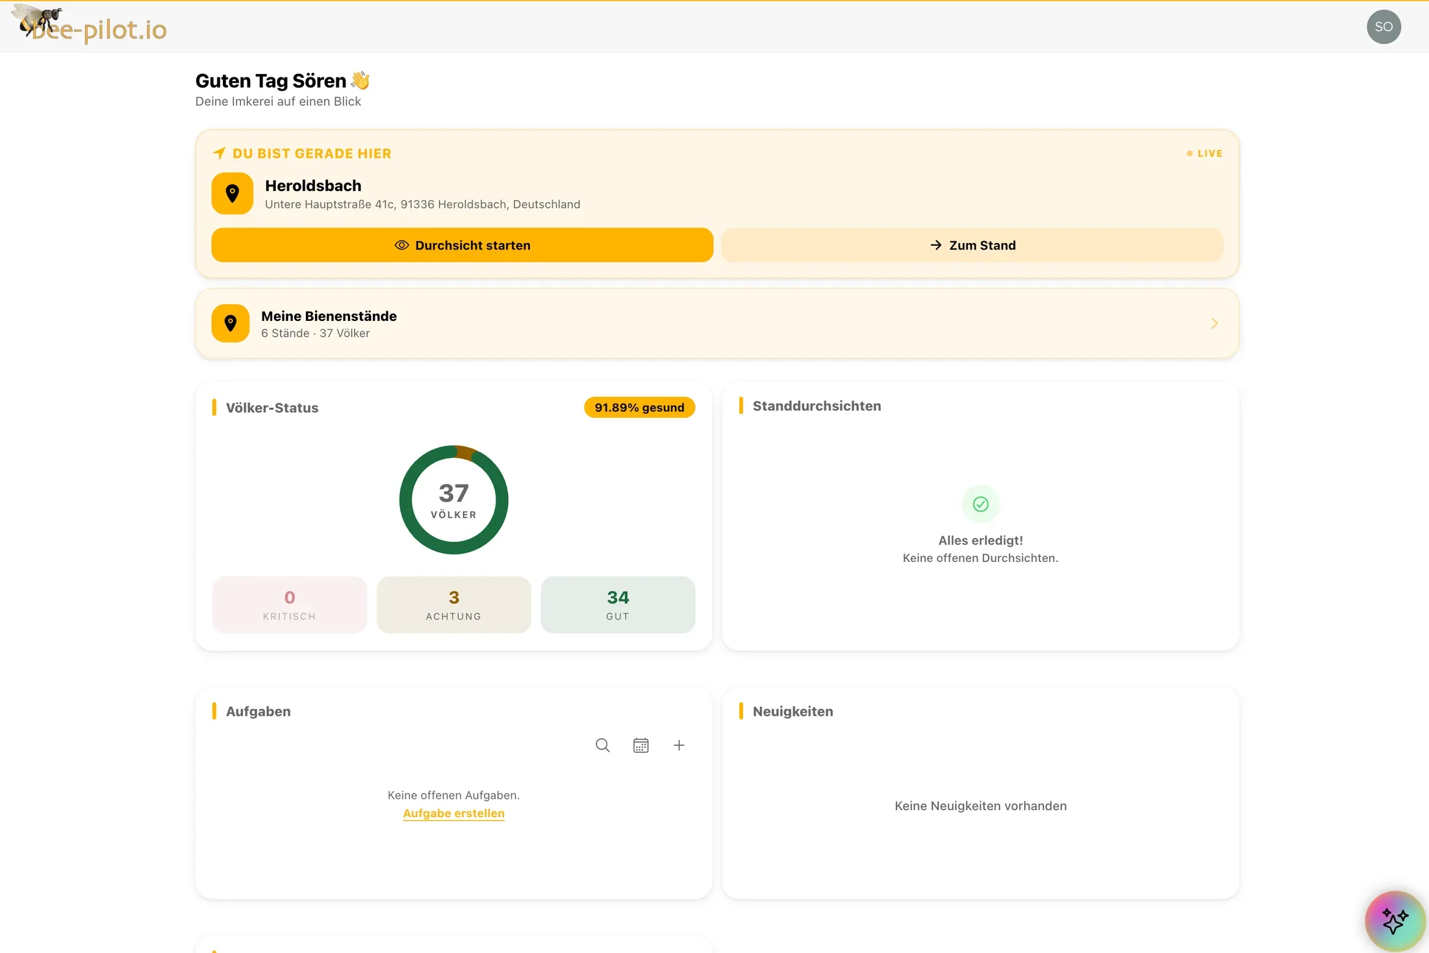Open the Meine Bienenstände card
This screenshot has height=953, width=1429.
point(717,324)
